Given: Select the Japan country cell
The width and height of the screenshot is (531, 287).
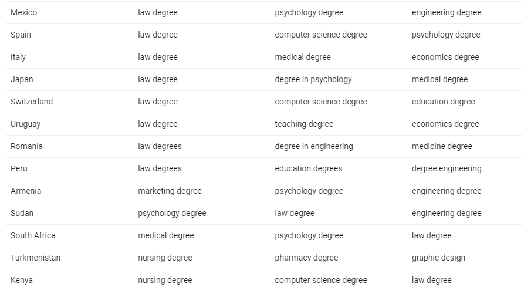Looking at the screenshot, I should 22,79.
